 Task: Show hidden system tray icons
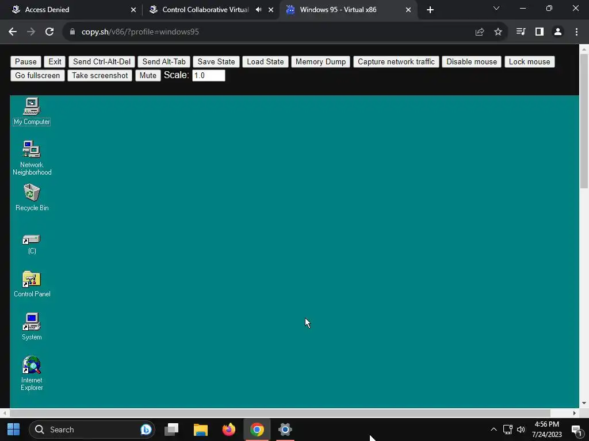tap(494, 430)
